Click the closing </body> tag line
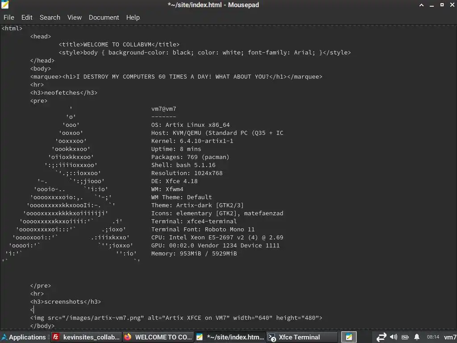 42,326
